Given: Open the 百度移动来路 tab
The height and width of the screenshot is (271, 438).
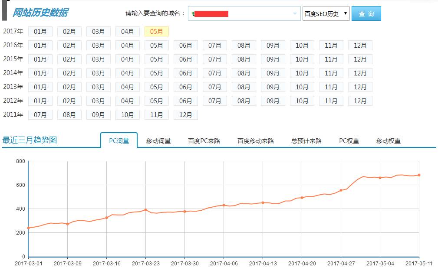Looking at the screenshot, I should (x=256, y=141).
